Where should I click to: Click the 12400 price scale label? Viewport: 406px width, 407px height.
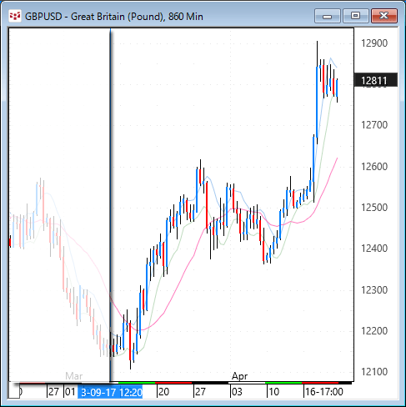(x=374, y=249)
